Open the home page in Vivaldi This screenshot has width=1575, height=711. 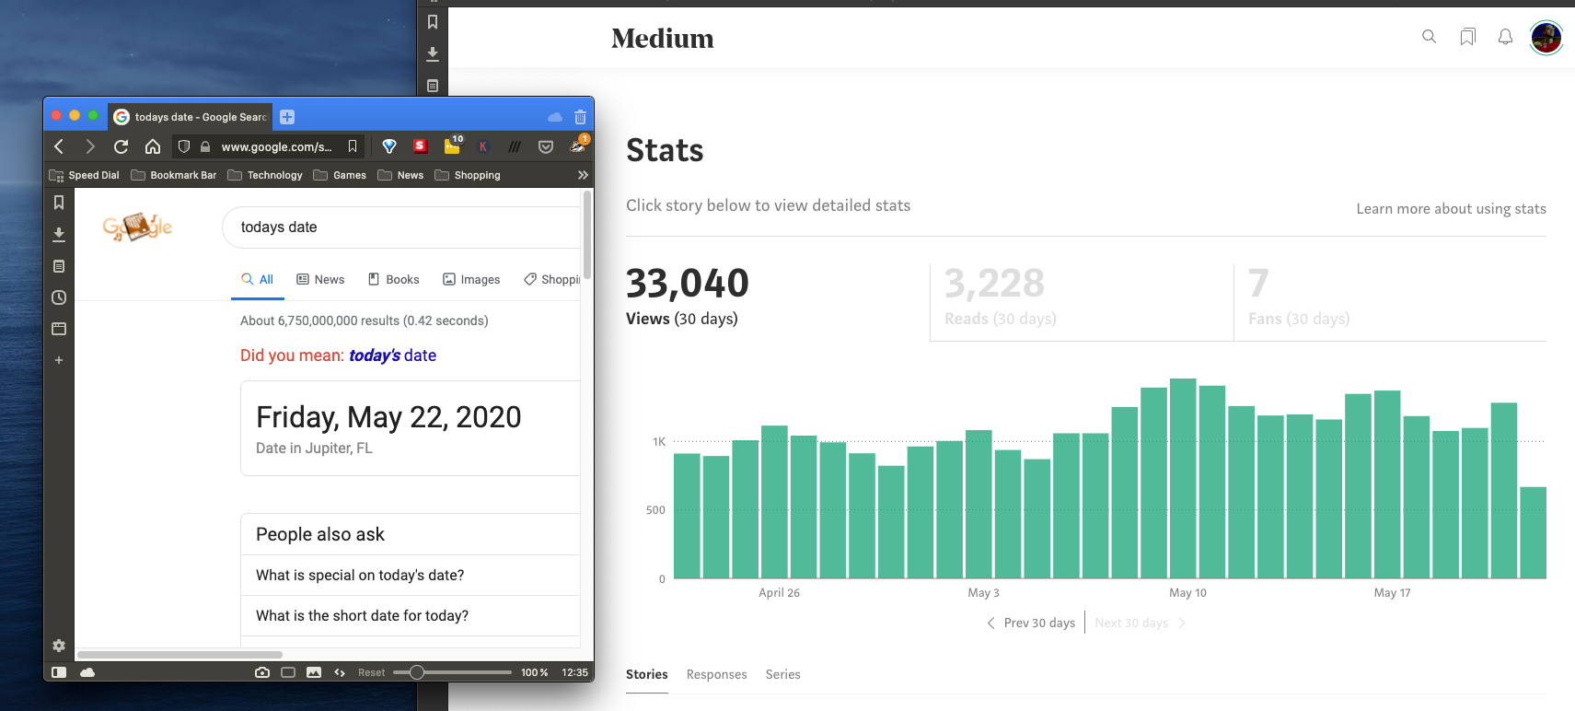(153, 146)
